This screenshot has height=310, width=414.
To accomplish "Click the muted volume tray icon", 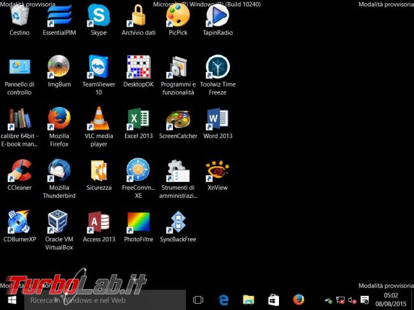I will tap(352, 300).
